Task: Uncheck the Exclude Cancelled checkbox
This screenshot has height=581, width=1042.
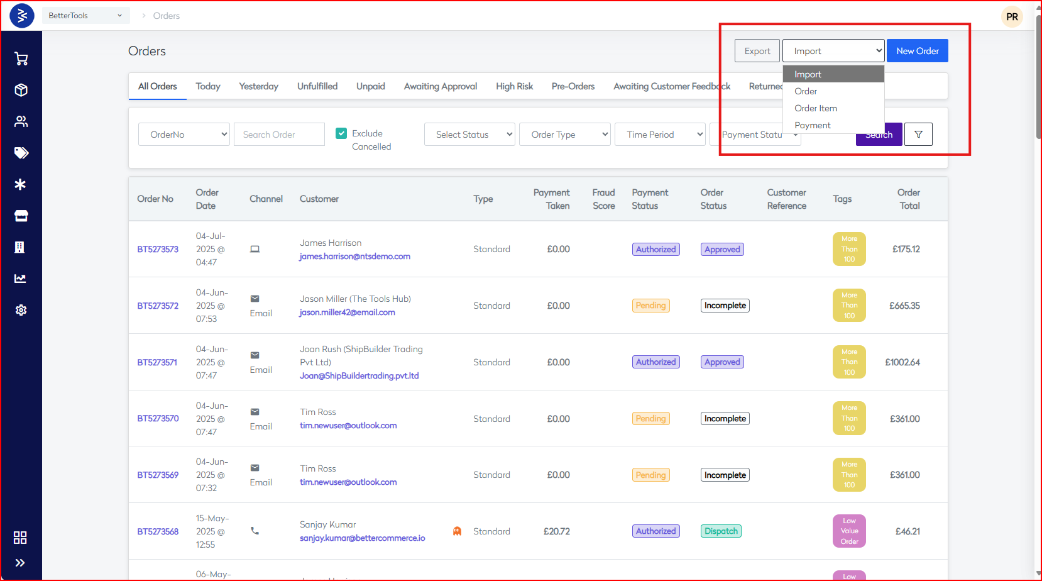Action: (341, 133)
